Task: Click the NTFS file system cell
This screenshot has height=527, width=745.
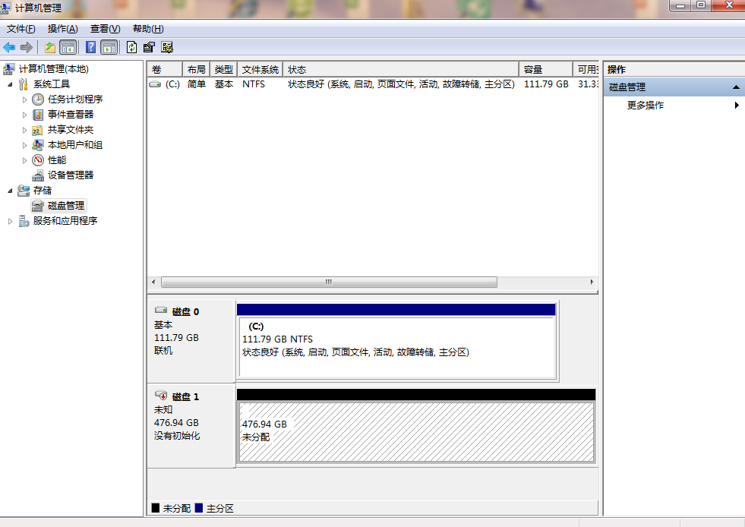Action: click(254, 84)
